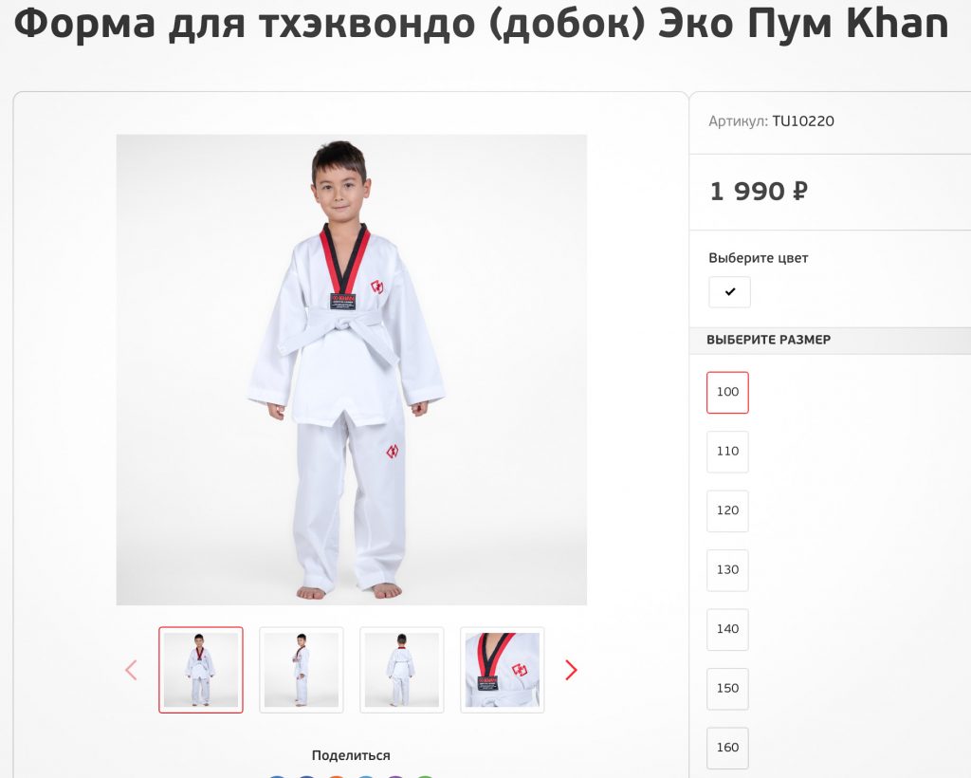
Task: Select size 130 option
Action: click(x=727, y=570)
